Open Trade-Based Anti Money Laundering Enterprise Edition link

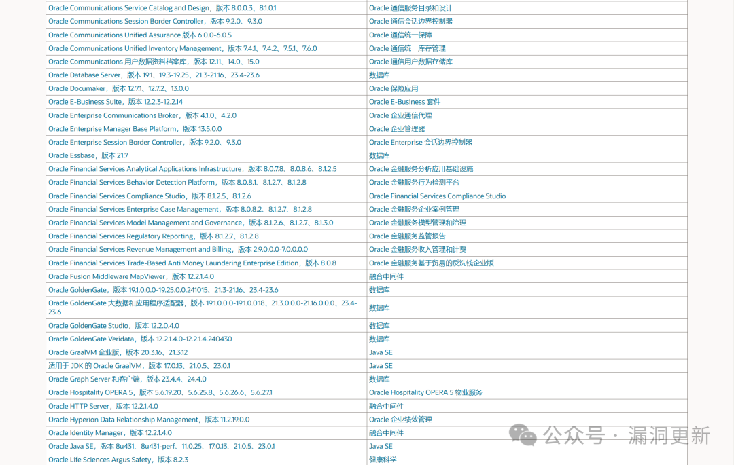(192, 263)
